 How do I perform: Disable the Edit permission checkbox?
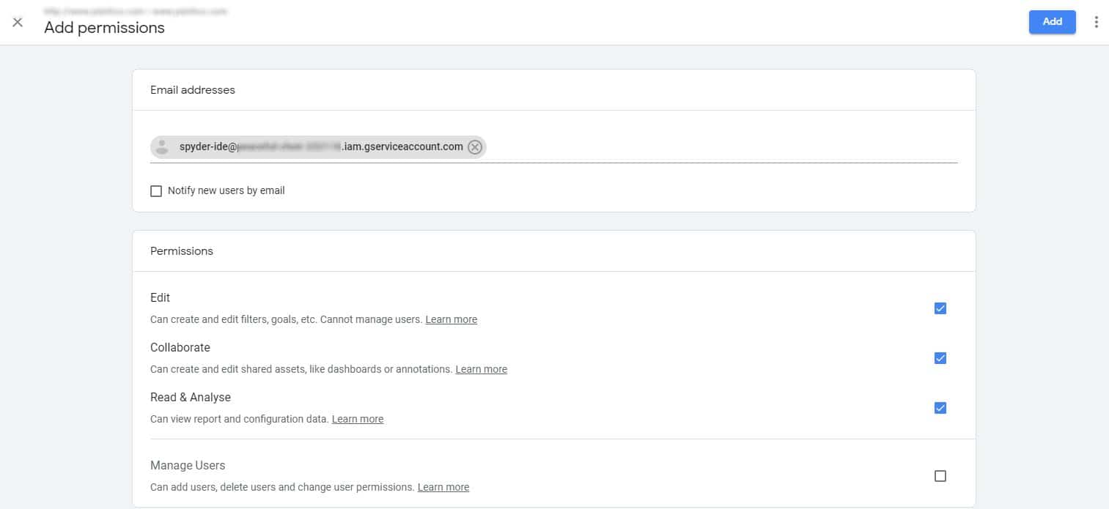coord(940,308)
